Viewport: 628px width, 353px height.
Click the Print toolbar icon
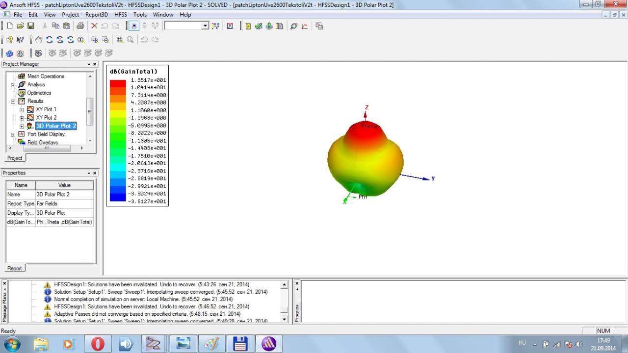80,26
